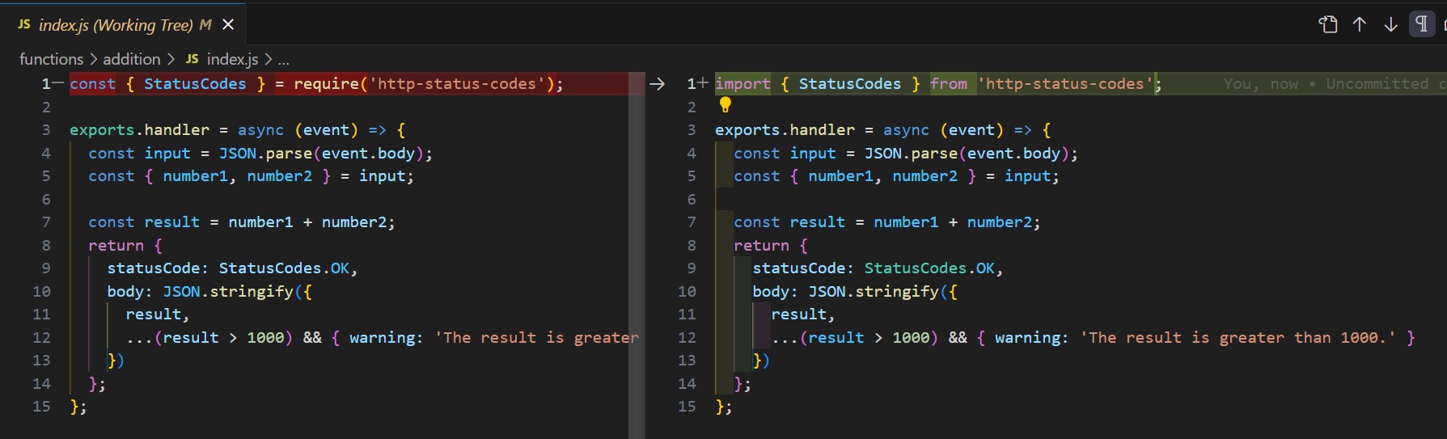Go to next change with down arrow
Screen dimensions: 1447x439
tap(1390, 25)
